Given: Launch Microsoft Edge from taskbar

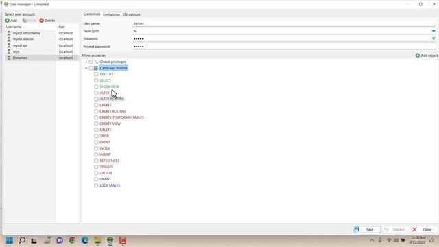Looking at the screenshot, I should [x=85, y=240].
